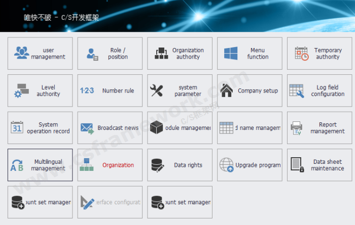
Task: Open the user management tile
Action: pos(40,54)
